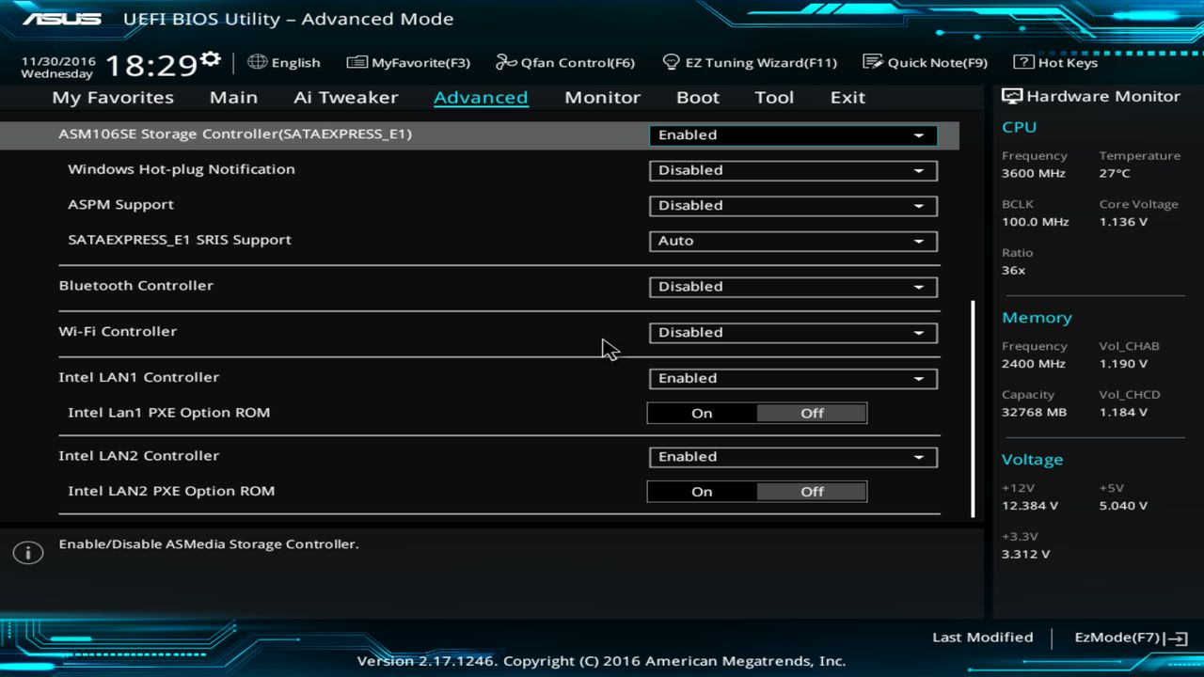The height and width of the screenshot is (677, 1204).
Task: Open the Ai Tweaker menu
Action: (x=345, y=97)
